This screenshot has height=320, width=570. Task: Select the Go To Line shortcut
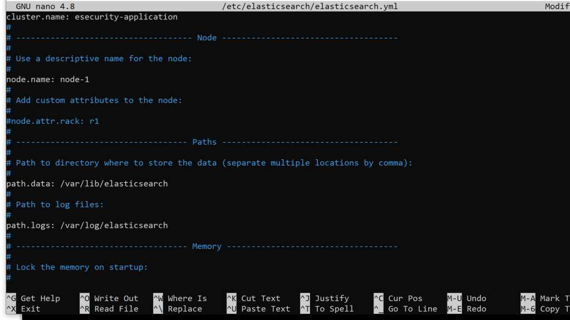coord(405,309)
